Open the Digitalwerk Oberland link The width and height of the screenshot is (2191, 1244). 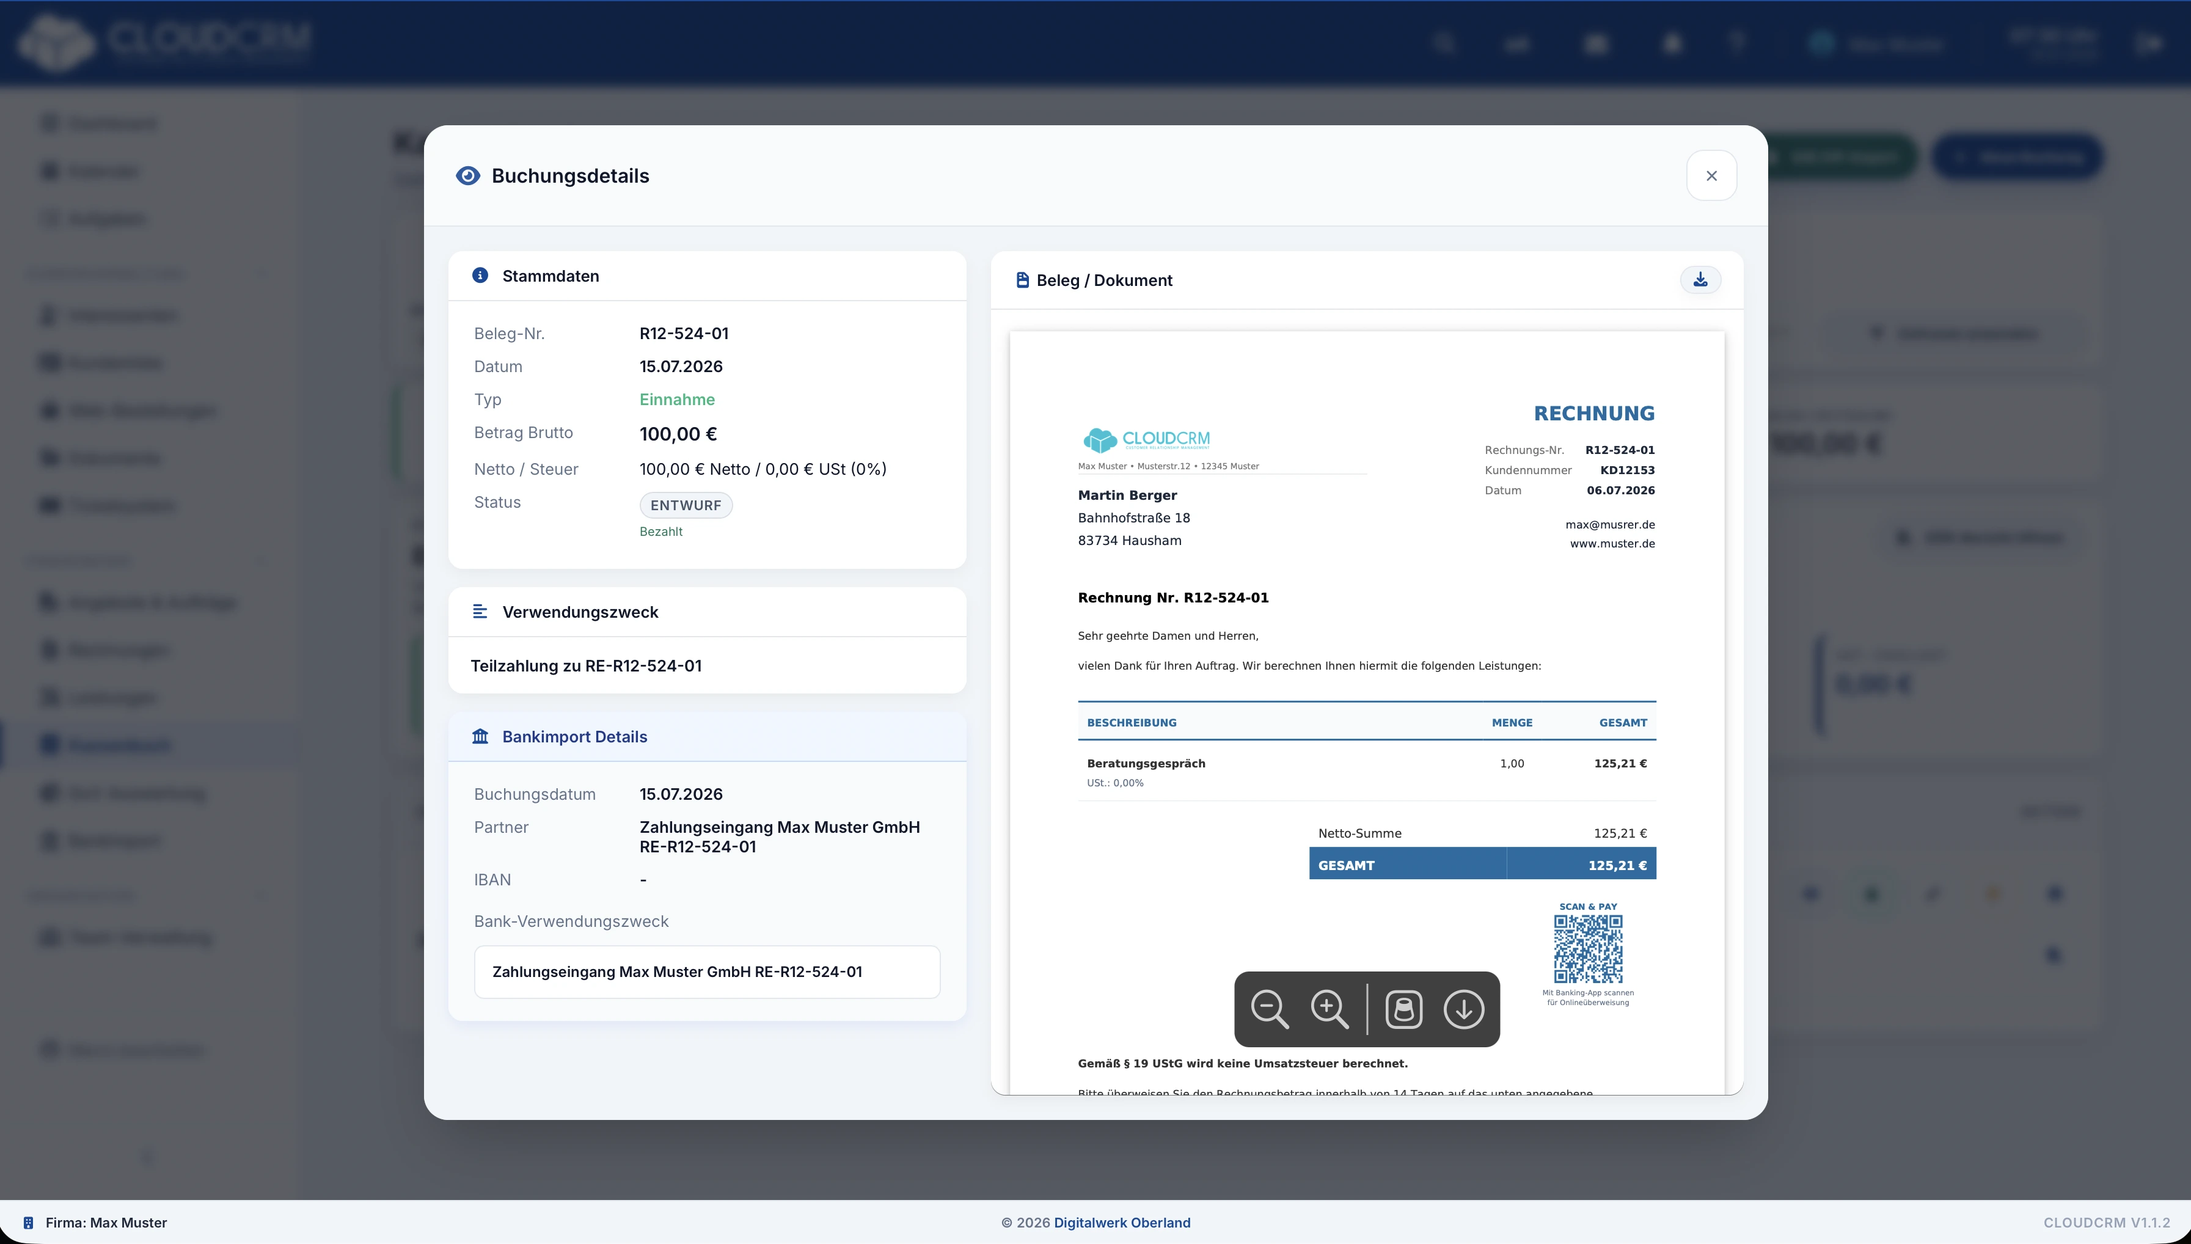coord(1122,1223)
